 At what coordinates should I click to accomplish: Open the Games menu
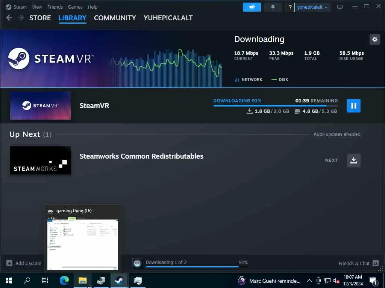[75, 7]
